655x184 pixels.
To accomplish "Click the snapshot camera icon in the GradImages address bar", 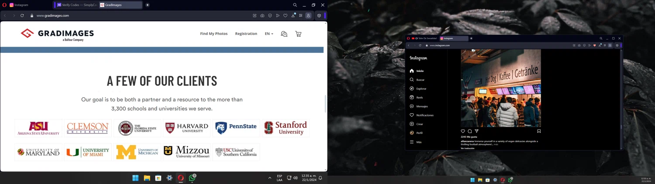I will click(262, 16).
